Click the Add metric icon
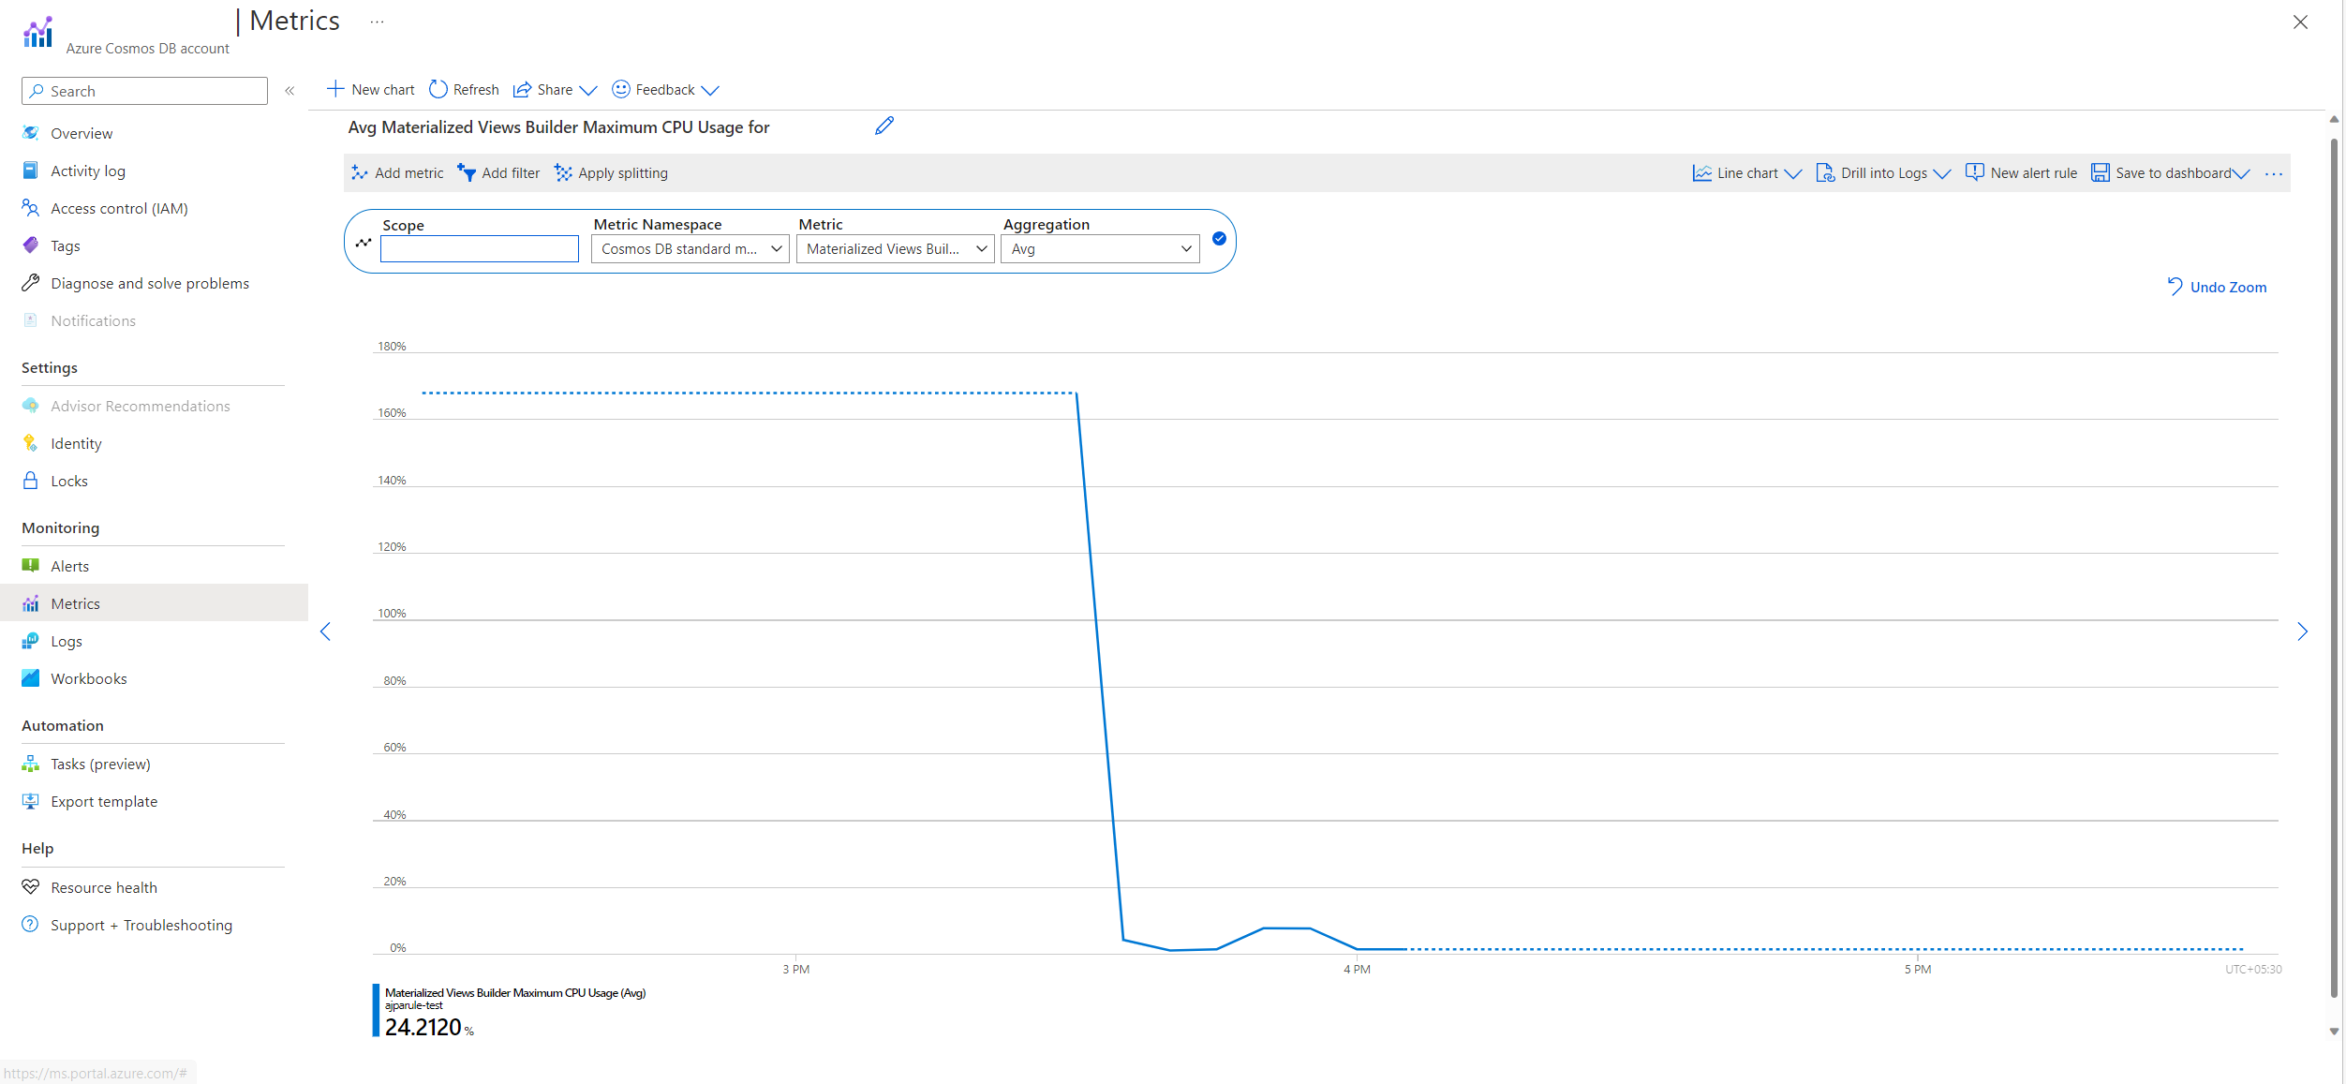Screen dimensions: 2346x1084 (x=360, y=172)
